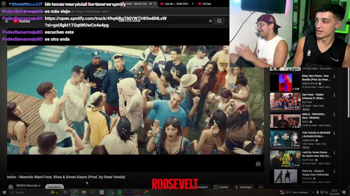Open options menu for NEELO - PENTAKILL

pos(334,115)
